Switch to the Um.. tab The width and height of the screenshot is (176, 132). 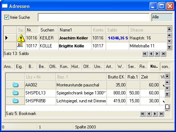[98, 67]
